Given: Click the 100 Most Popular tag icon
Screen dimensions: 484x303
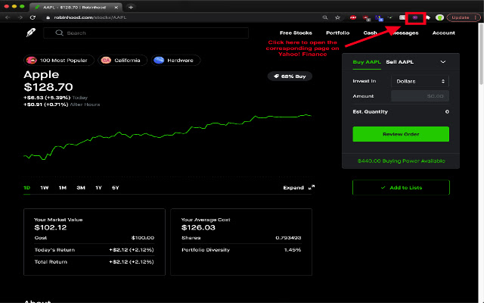Looking at the screenshot, I should click(x=32, y=61).
